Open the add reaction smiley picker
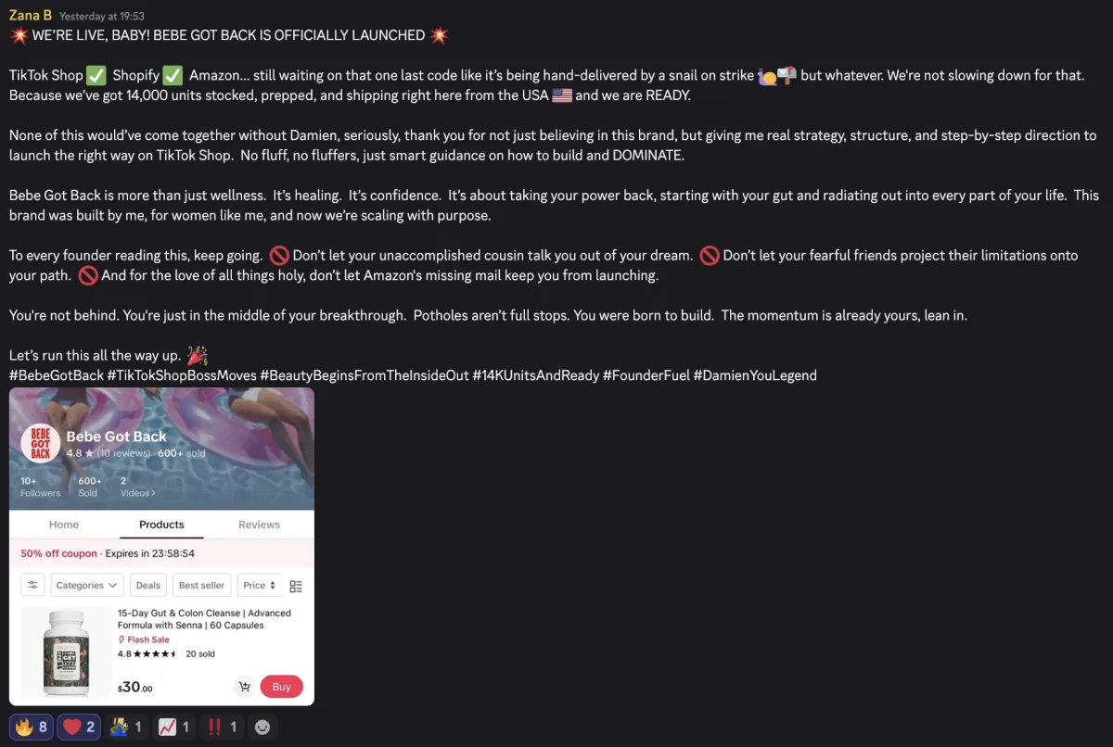This screenshot has height=747, width=1113. [x=262, y=728]
